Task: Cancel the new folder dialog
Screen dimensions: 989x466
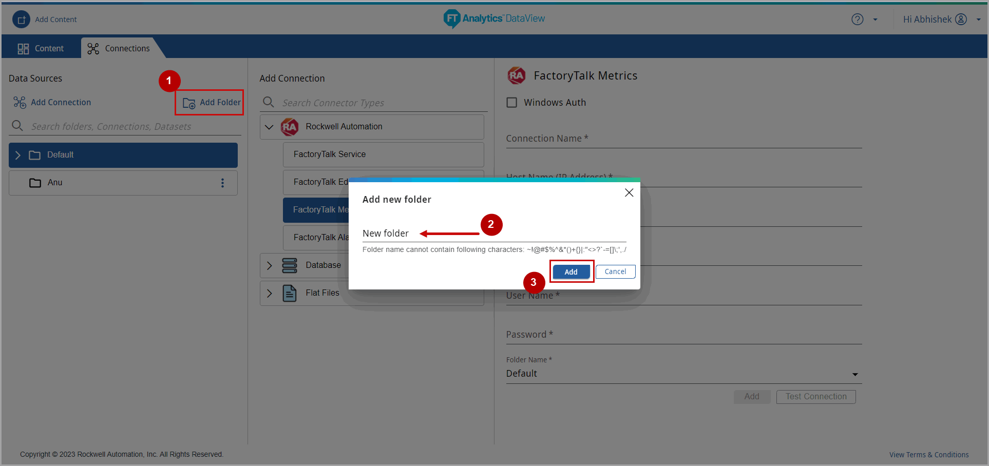Action: point(615,271)
